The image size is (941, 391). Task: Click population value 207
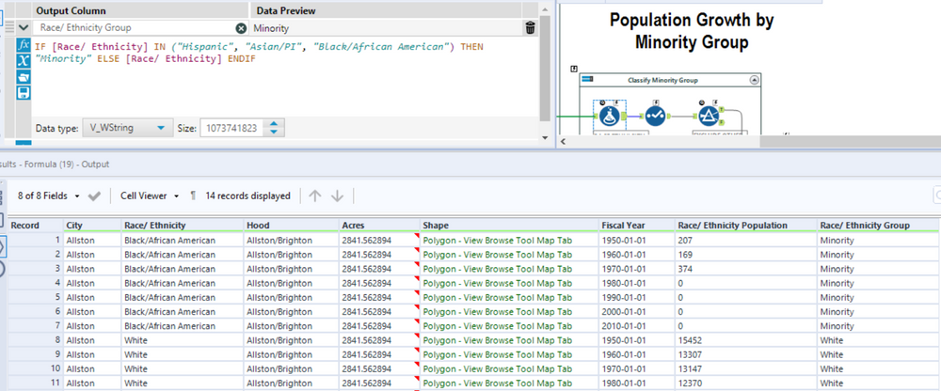pyautogui.click(x=685, y=240)
